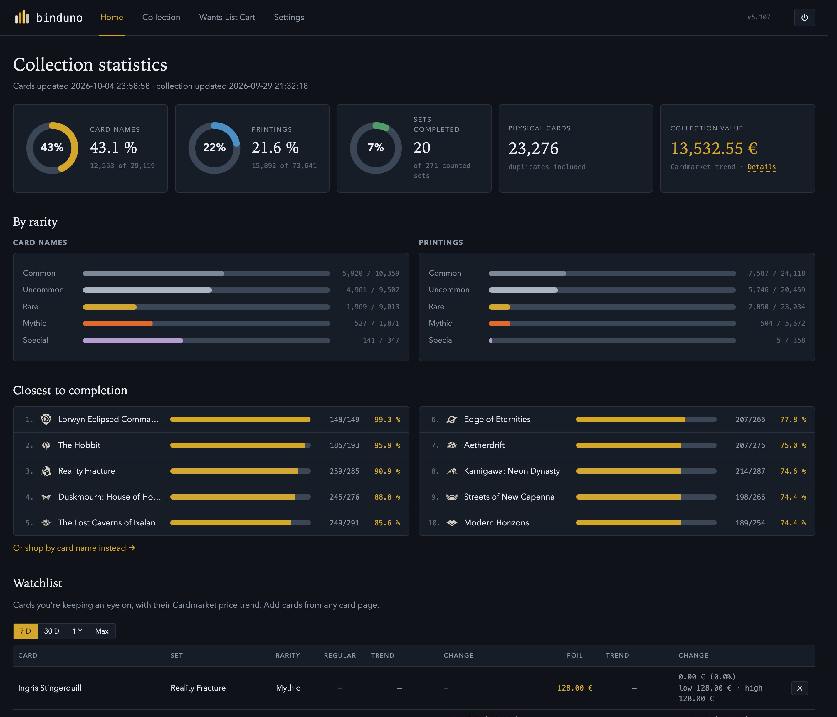Click the FOIL column header
Image resolution: width=837 pixels, height=717 pixels.
(x=574, y=655)
